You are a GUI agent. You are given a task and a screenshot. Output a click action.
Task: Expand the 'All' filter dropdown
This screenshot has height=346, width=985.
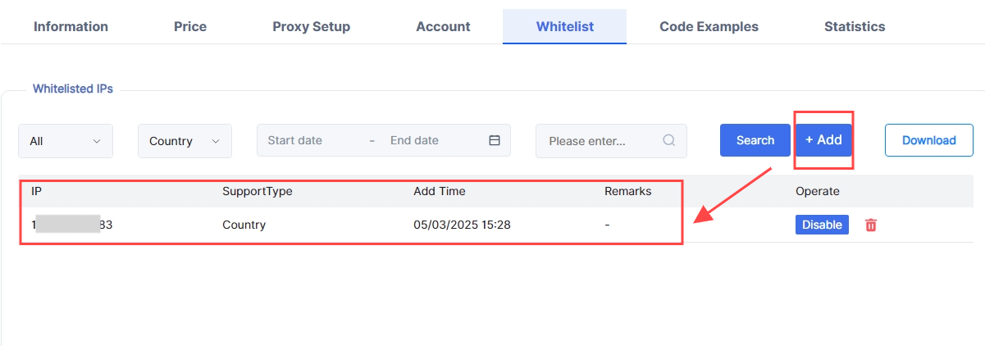(66, 141)
